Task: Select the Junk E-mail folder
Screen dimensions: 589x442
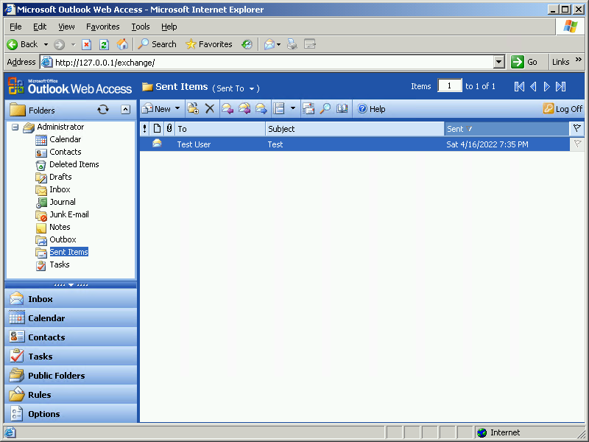Action: tap(69, 214)
